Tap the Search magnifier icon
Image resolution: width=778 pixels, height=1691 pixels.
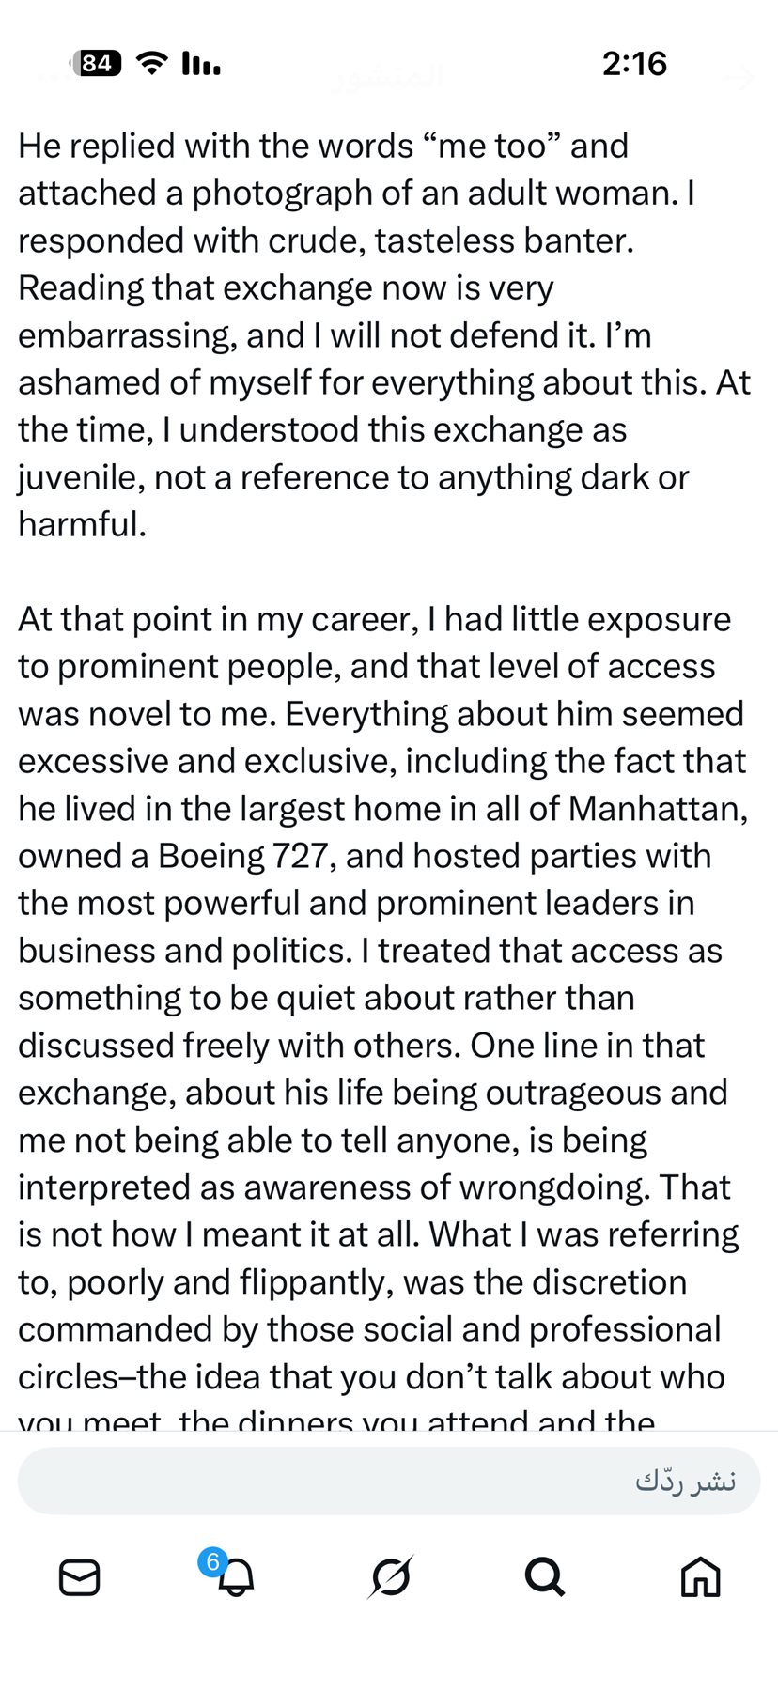click(x=544, y=1577)
